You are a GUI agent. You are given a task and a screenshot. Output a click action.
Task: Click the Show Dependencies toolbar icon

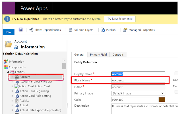[31, 30]
